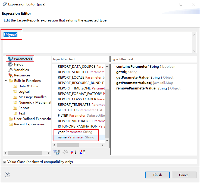Choose getParameterValue(String) method
This screenshot has height=183, width=200.
pos(145,77)
